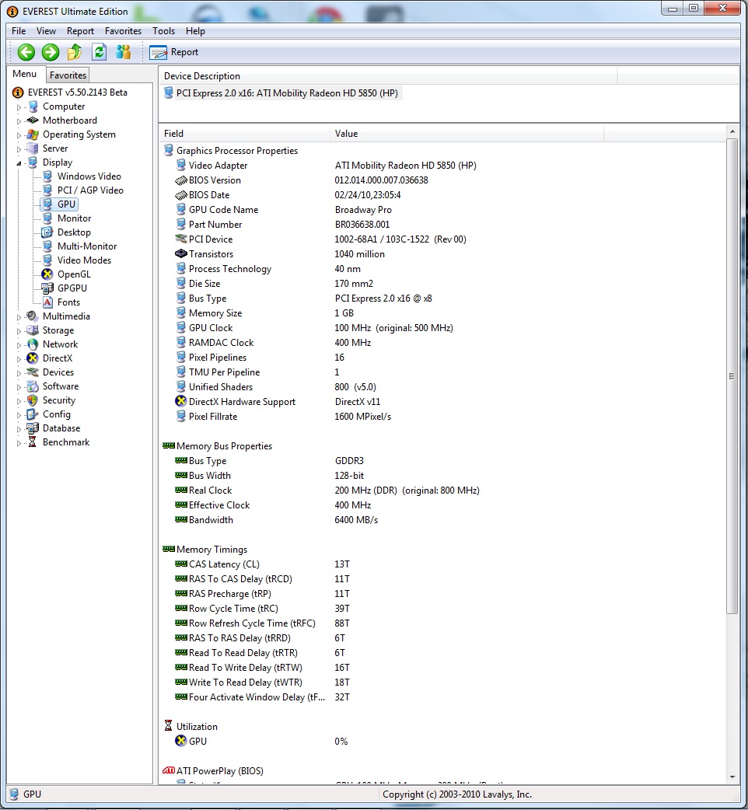Viewport: 748px width, 810px height.
Task: Click the DirectX Hardware Support icon
Action: (x=181, y=401)
